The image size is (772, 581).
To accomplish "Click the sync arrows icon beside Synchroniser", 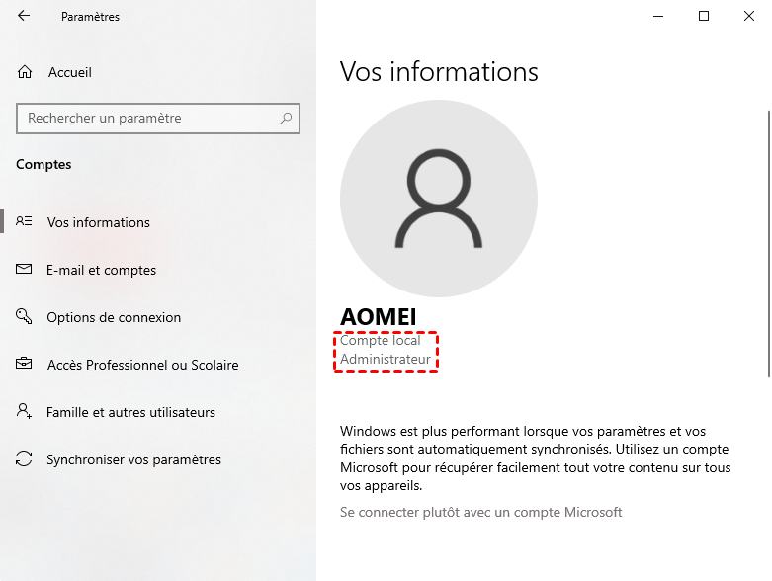I will tap(25, 459).
